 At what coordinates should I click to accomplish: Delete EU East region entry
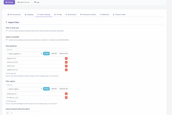(x=66, y=97)
